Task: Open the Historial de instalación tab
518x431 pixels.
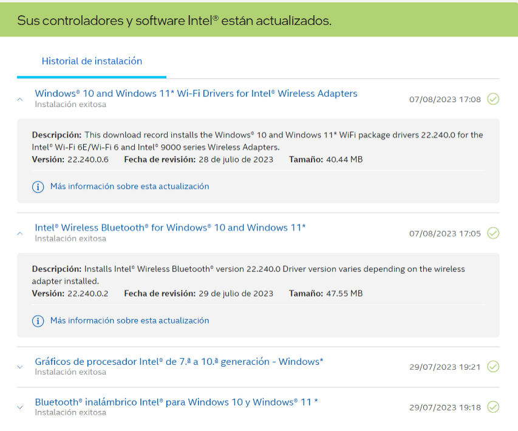Action: click(92, 61)
